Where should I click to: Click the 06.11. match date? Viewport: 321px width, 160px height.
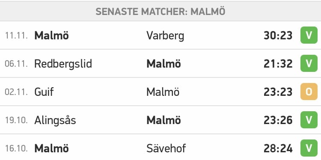(x=16, y=64)
